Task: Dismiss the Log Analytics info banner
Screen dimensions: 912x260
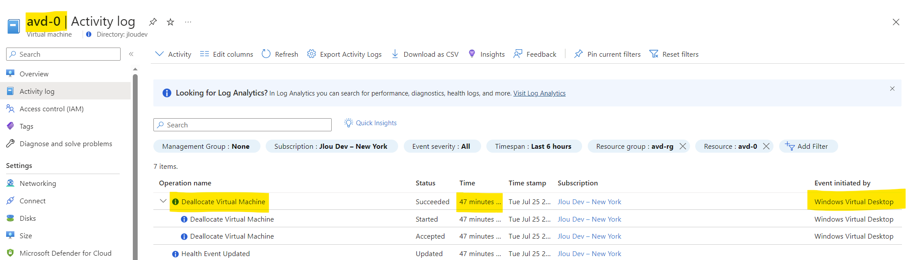Action: (x=892, y=89)
